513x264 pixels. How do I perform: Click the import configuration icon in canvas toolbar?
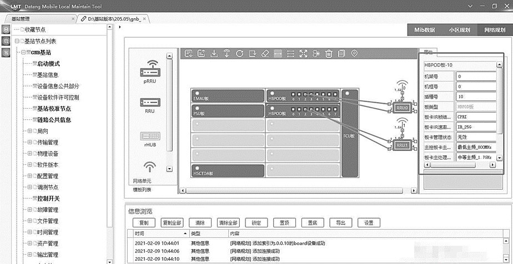(x=188, y=54)
